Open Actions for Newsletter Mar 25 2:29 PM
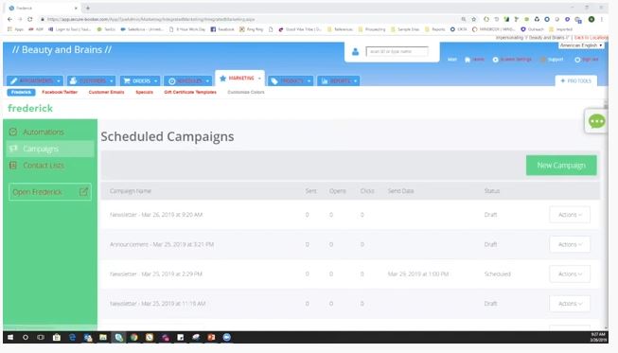Screen dimensions: 618x353 (x=570, y=274)
